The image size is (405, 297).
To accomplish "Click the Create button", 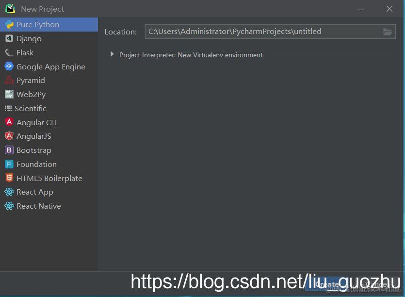I will coord(327,284).
